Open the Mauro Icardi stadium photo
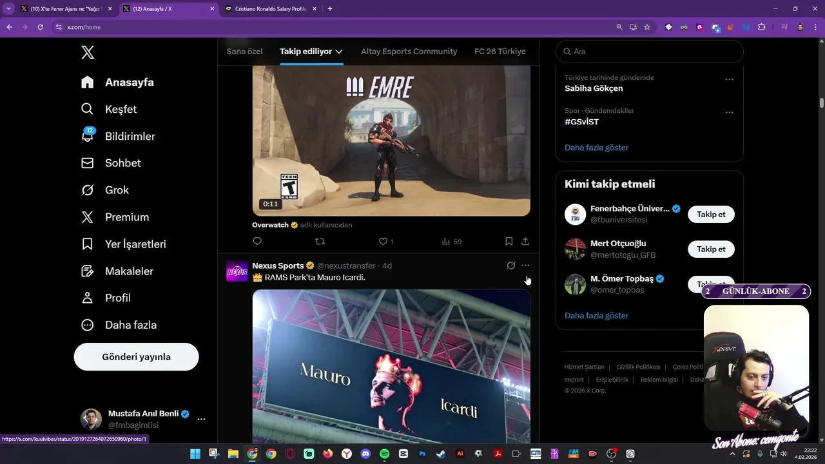The image size is (825, 464). point(391,366)
